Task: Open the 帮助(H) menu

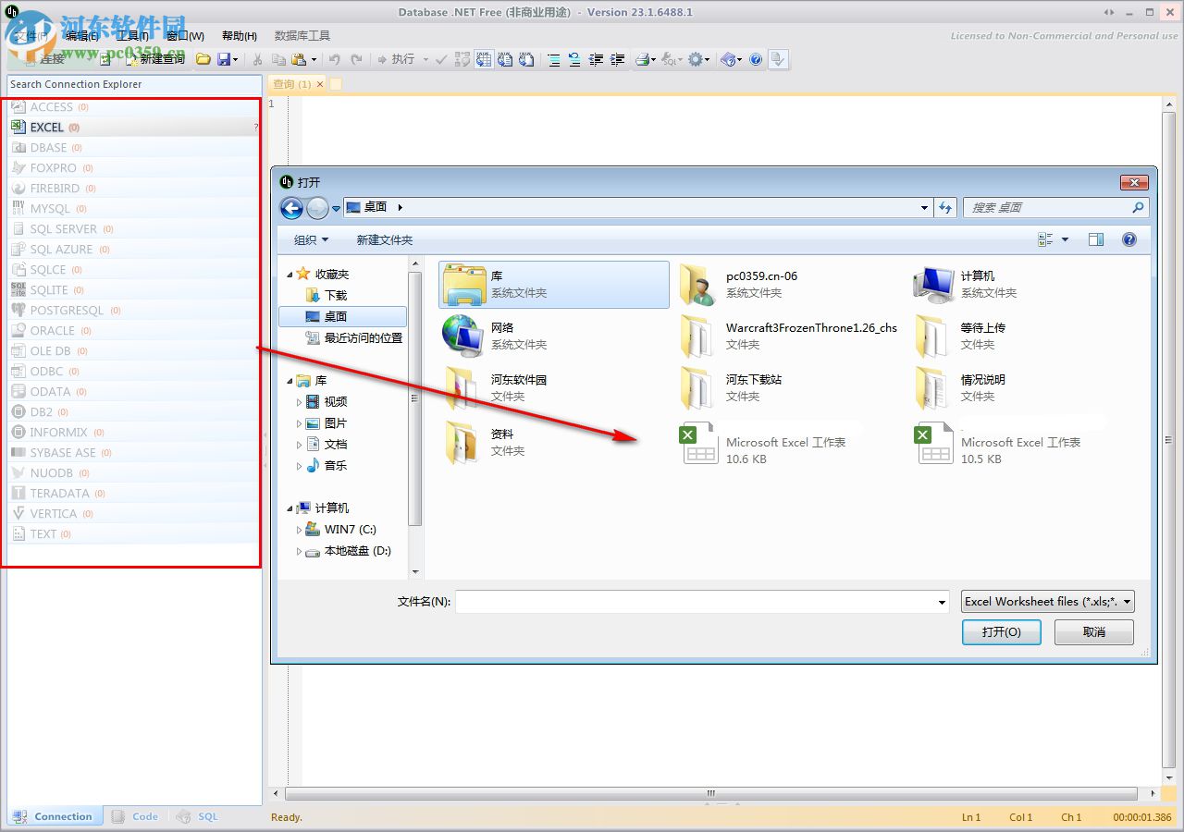Action: point(240,35)
